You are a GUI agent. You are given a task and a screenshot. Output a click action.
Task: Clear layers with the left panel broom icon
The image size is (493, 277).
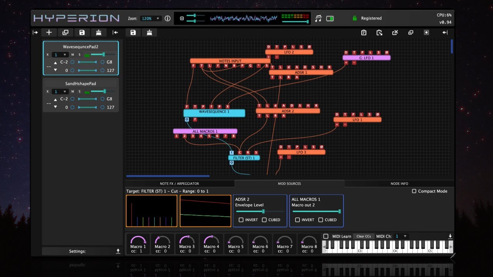[99, 33]
